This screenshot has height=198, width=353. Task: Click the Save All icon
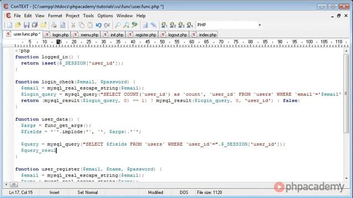35,25
